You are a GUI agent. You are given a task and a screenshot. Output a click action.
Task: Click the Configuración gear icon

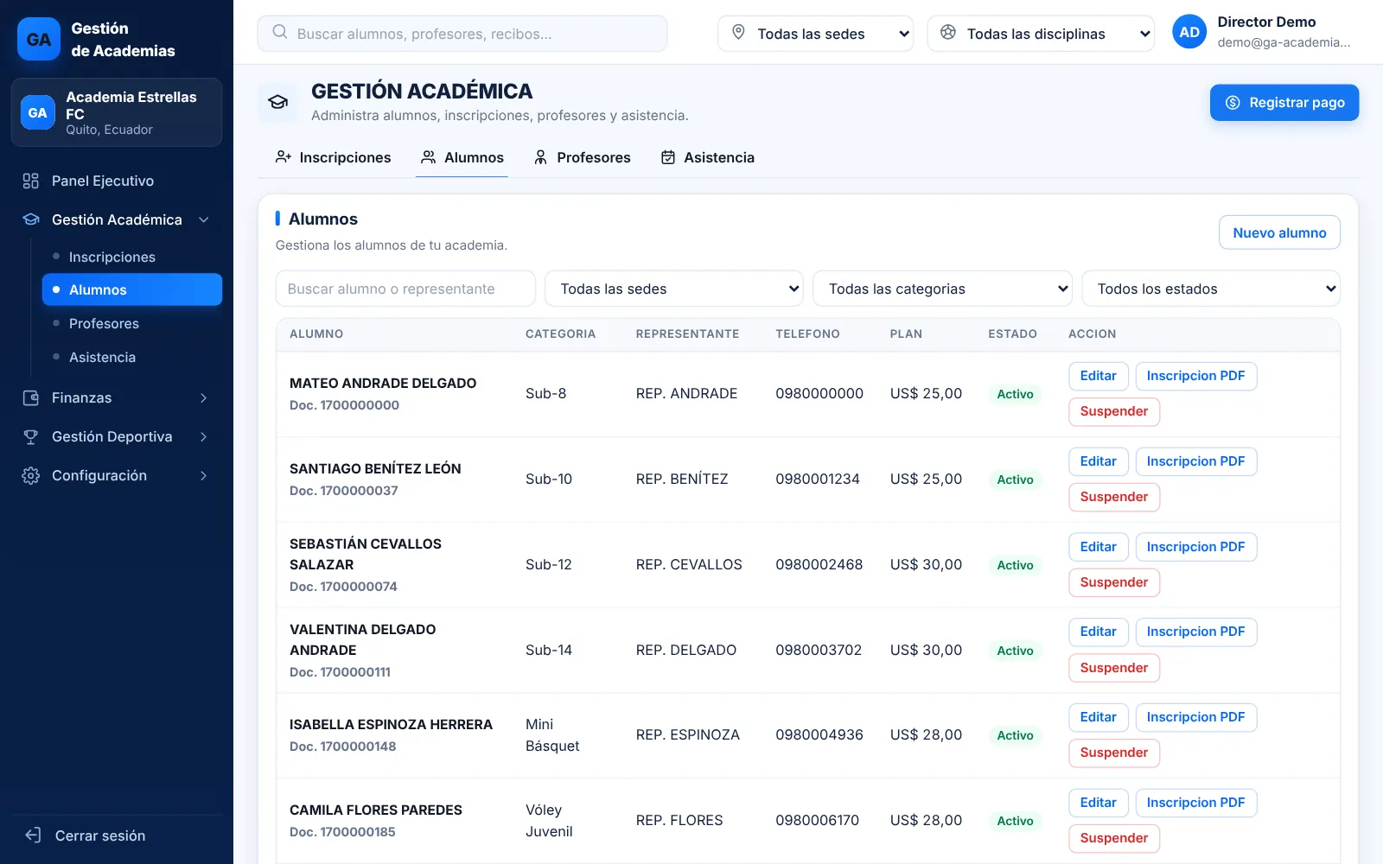(31, 475)
